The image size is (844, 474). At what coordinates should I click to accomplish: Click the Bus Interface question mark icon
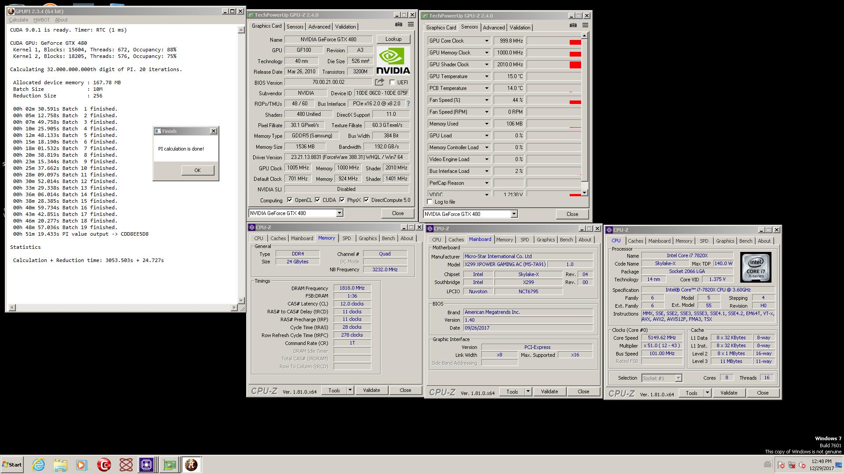(x=408, y=104)
